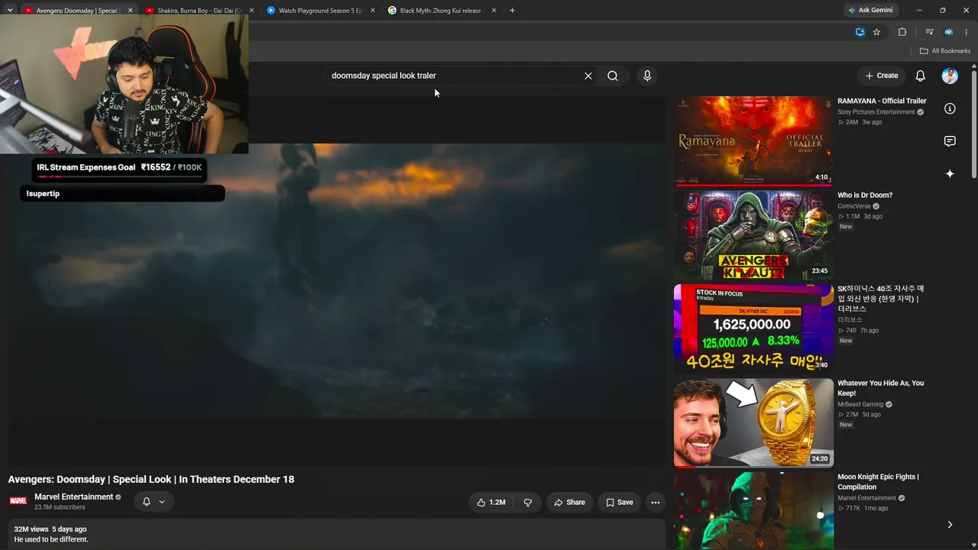This screenshot has height=550, width=978.
Task: Open browser extensions puzzle icon
Action: click(902, 32)
